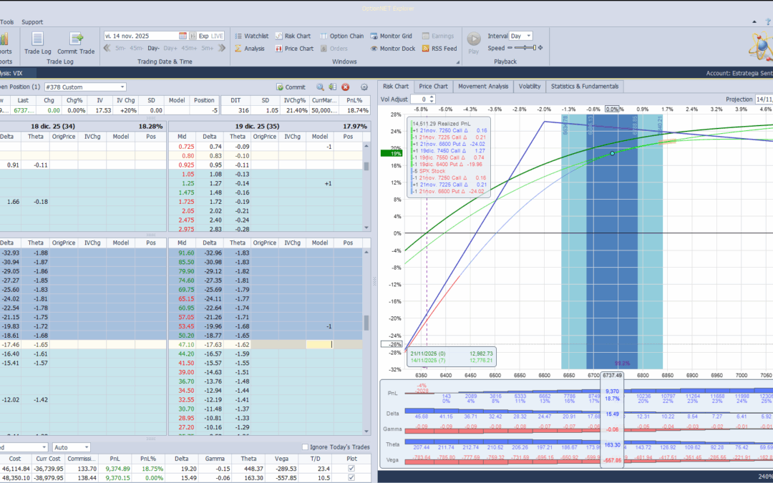Step forward with Day+ button

[x=170, y=49]
